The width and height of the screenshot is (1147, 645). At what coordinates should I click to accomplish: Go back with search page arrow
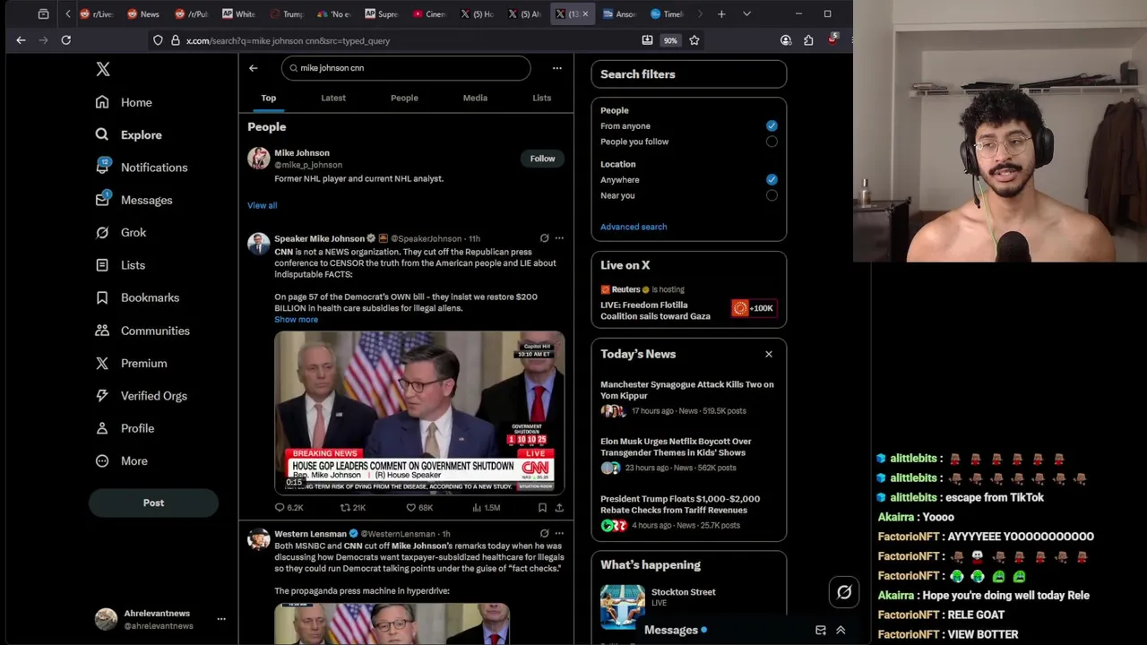[254, 68]
